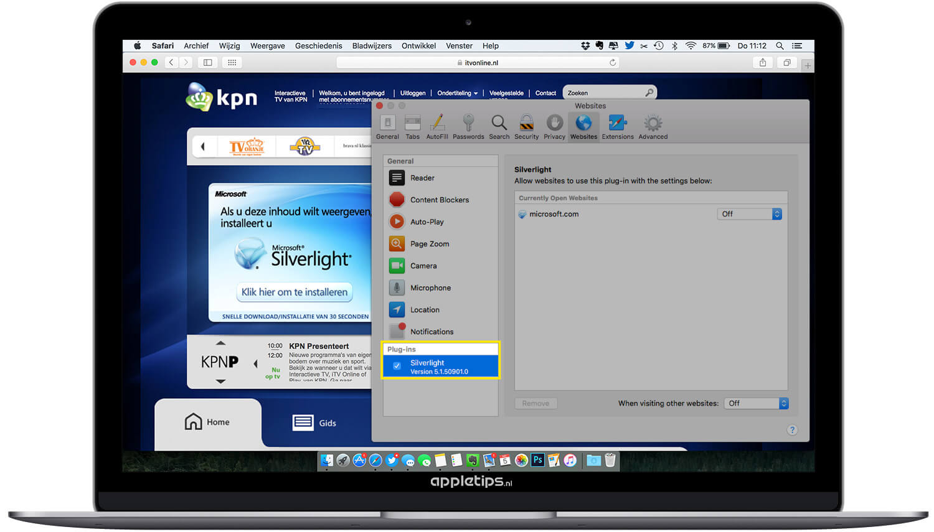Select Auto-Play in the sidebar
The width and height of the screenshot is (934, 532).
[x=441, y=222]
